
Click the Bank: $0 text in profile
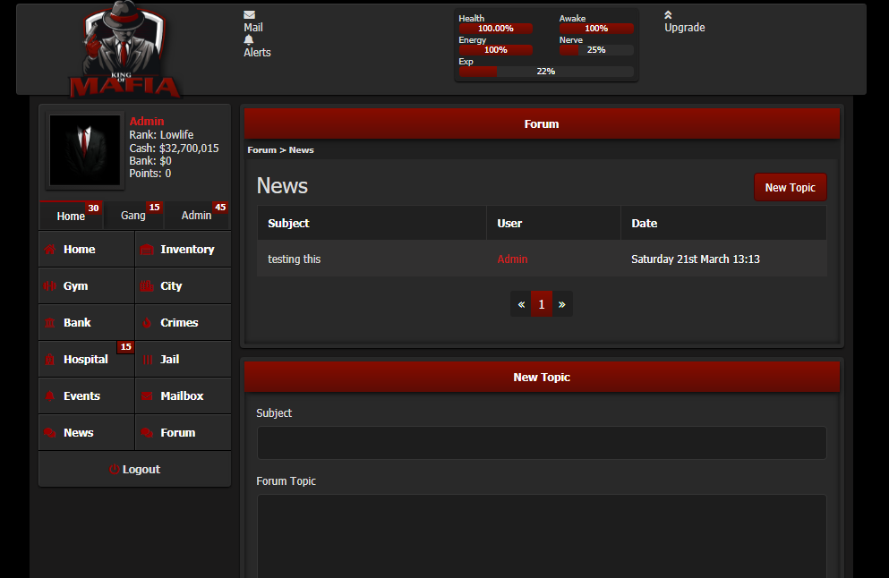point(150,161)
